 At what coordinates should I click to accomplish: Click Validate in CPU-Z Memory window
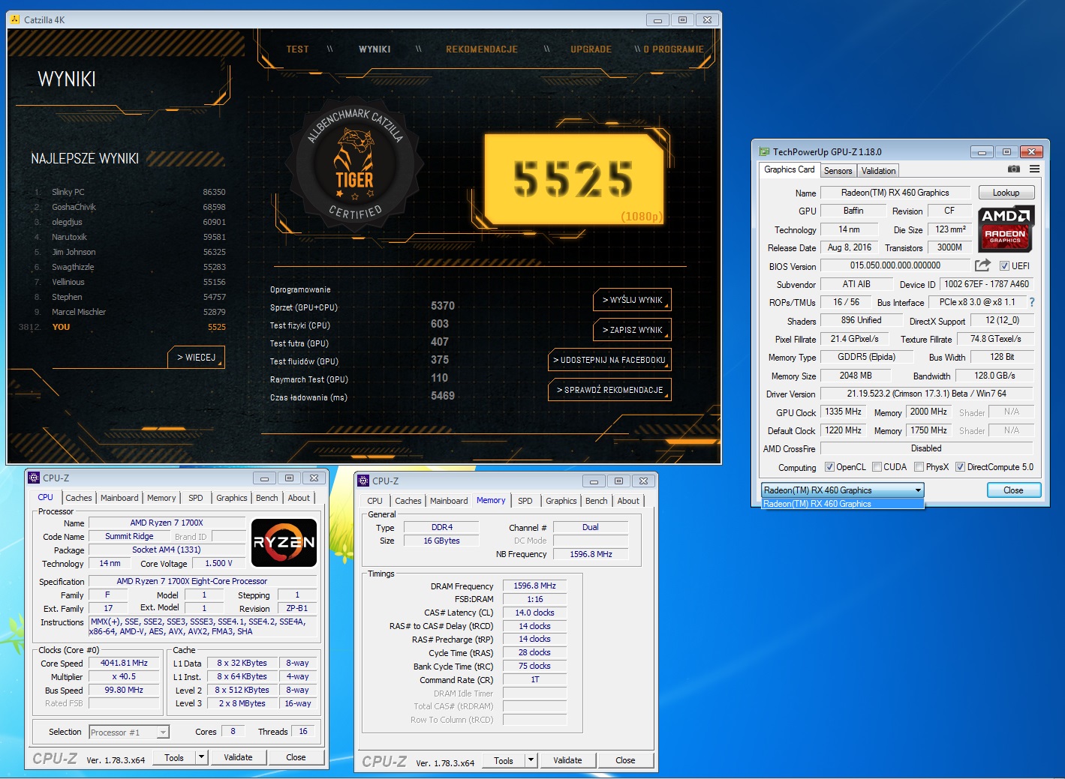pyautogui.click(x=567, y=760)
